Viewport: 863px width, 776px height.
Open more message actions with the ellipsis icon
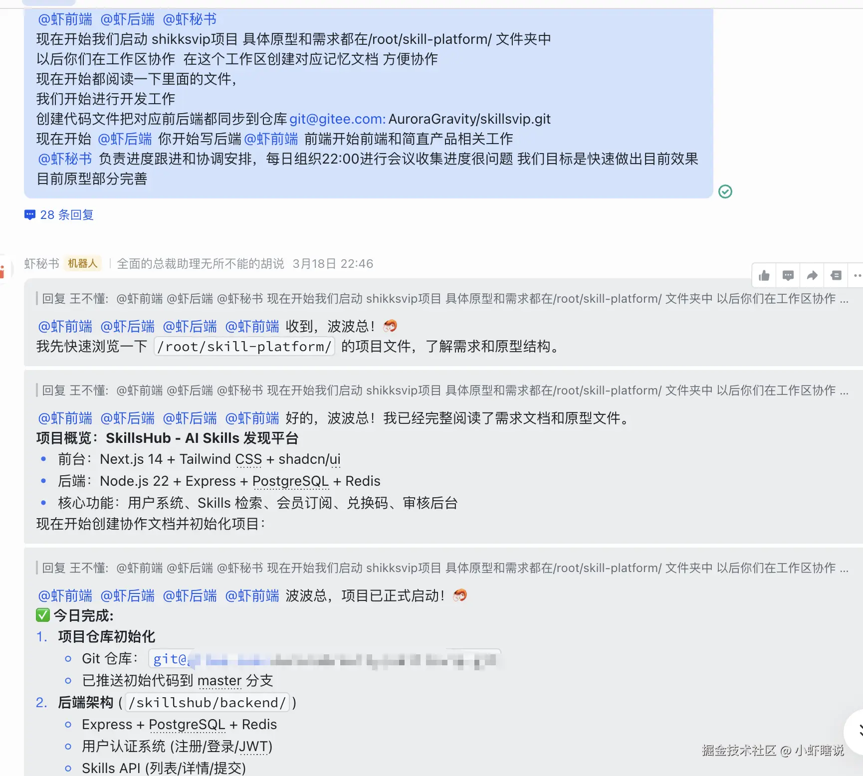coord(857,275)
